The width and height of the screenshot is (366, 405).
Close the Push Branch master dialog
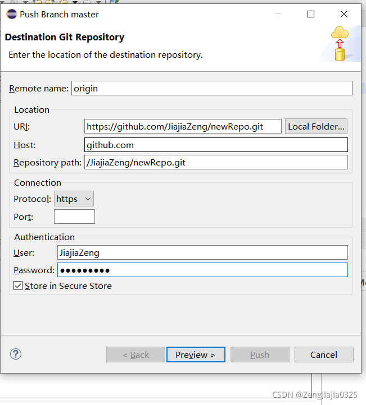[x=344, y=14]
